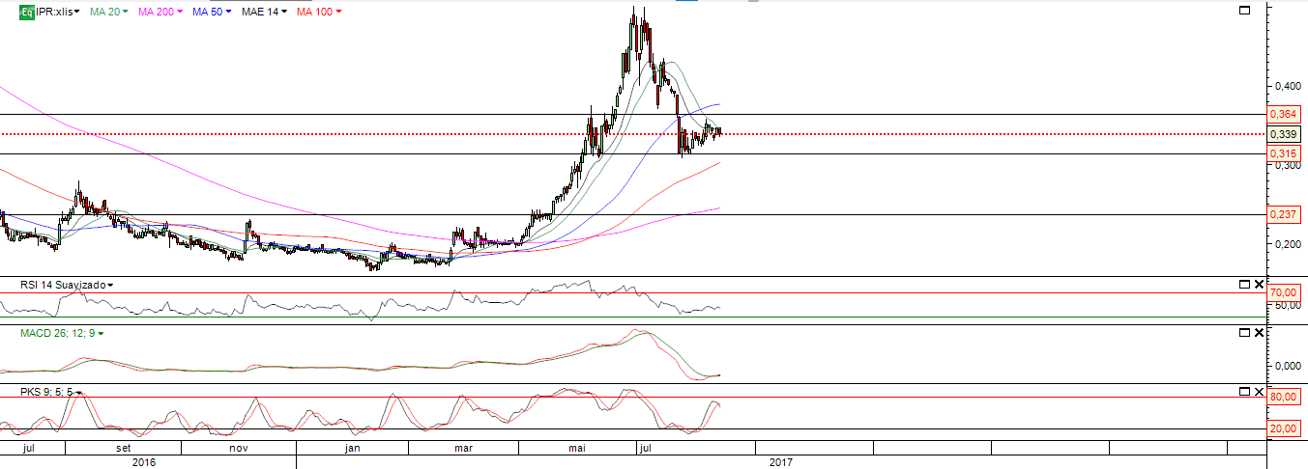Select the current price 0,339 label
This screenshot has height=469, width=1308.
tap(1284, 134)
